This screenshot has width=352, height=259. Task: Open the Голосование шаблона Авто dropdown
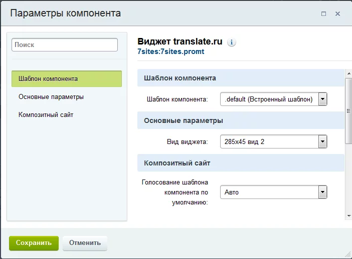coord(273,192)
